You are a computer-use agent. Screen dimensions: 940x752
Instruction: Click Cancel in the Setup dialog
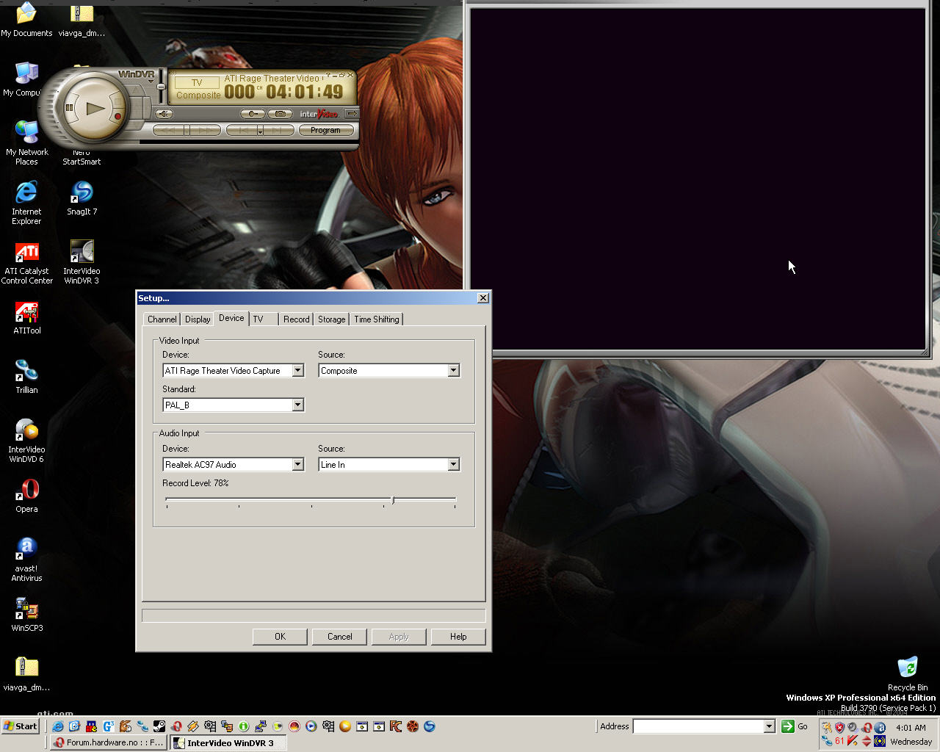tap(339, 637)
